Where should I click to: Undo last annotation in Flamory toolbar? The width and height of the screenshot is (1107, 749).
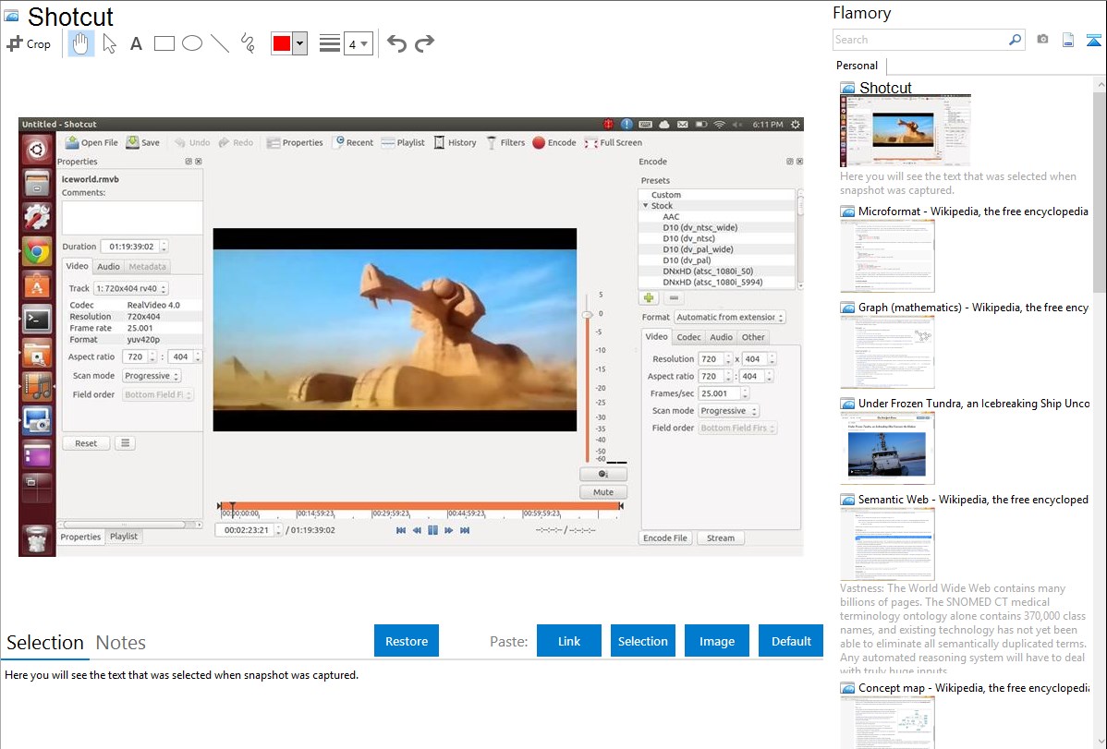tap(396, 43)
